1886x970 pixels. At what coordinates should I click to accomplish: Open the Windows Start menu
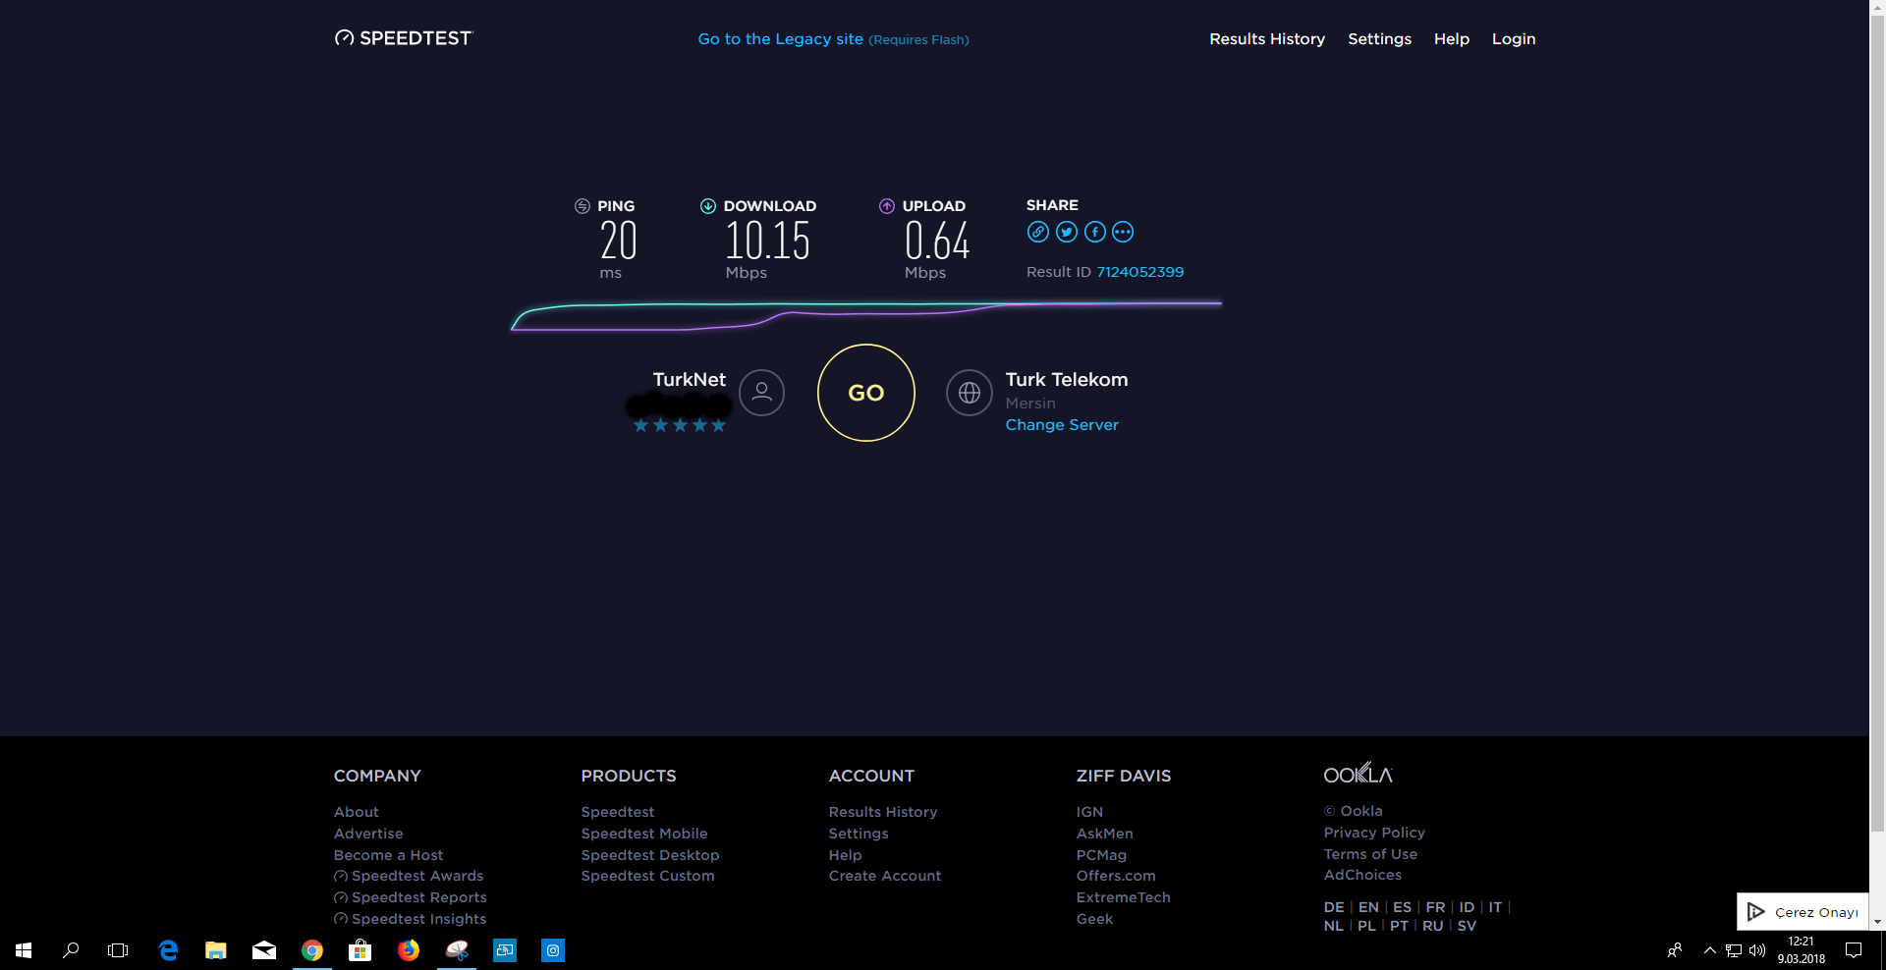click(24, 950)
